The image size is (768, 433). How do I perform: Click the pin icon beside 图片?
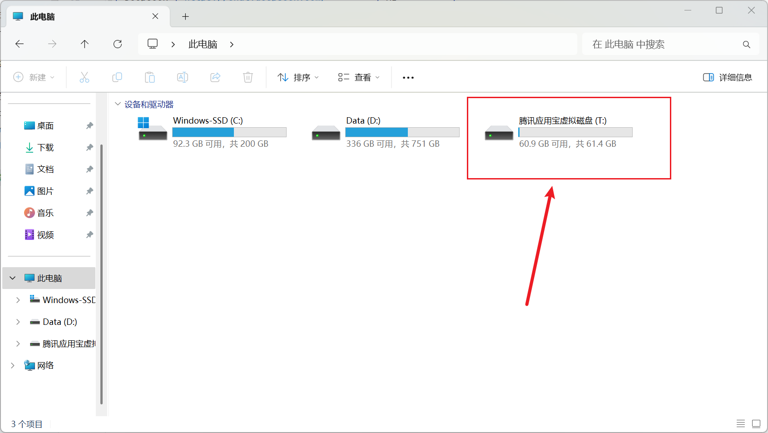[x=89, y=191]
